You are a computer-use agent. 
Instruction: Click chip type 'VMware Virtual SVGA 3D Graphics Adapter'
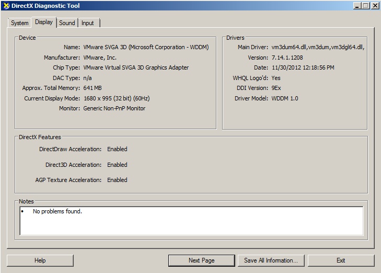pos(136,67)
